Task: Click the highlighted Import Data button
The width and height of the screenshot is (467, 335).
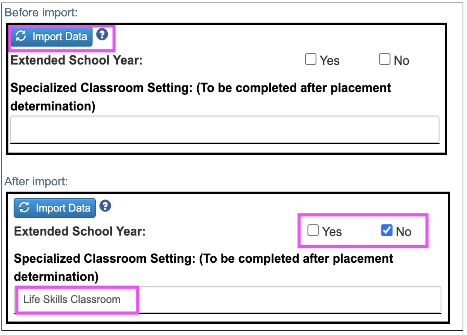Action: coord(51,36)
